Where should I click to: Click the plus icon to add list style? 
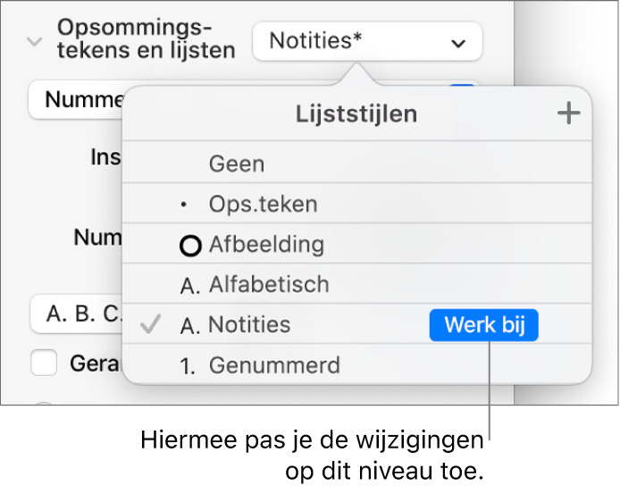click(x=568, y=113)
